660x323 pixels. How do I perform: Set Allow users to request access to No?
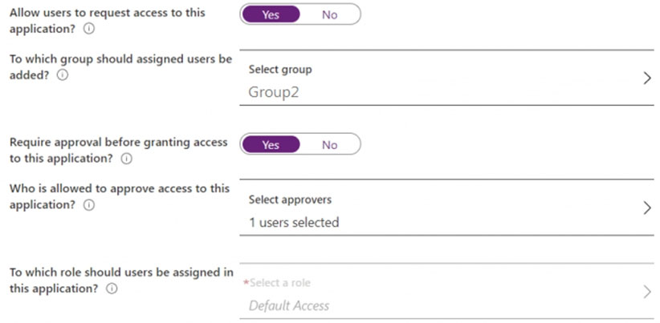[329, 14]
